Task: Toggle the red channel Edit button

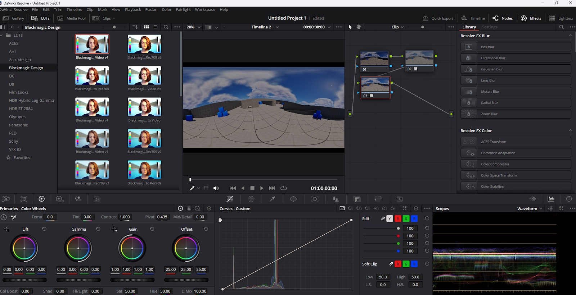Action: click(398, 218)
